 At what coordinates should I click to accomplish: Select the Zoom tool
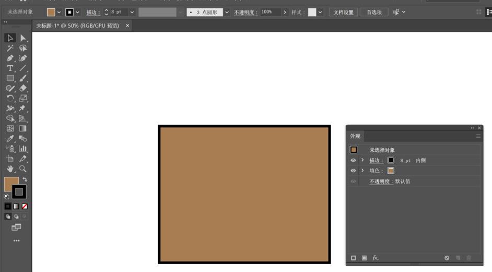point(23,169)
